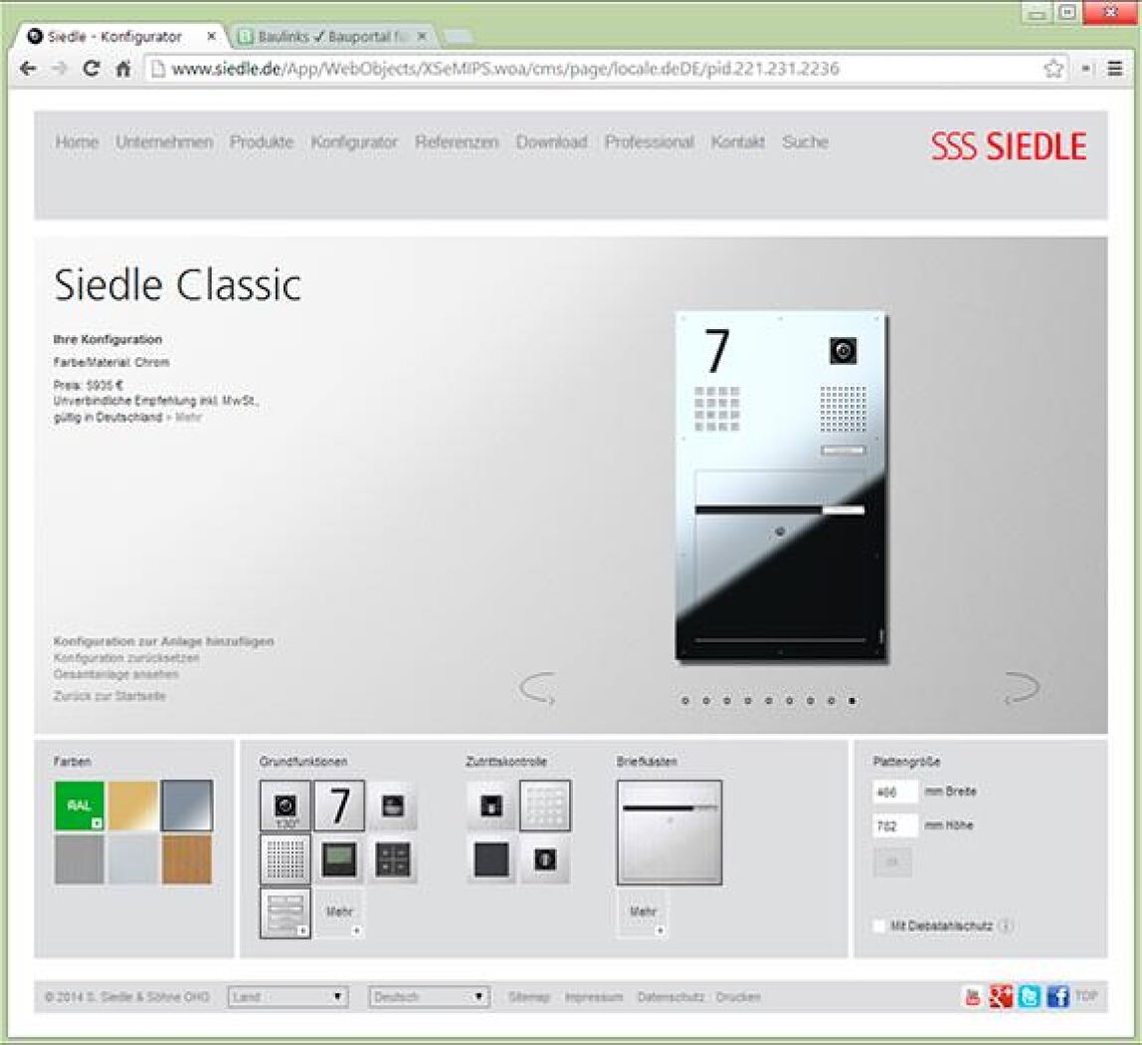Click the mm Breite input field

pyautogui.click(x=895, y=791)
